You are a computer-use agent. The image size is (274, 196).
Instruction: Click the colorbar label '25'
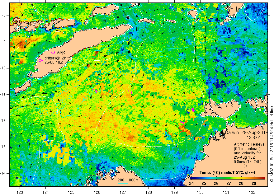tap(204, 184)
